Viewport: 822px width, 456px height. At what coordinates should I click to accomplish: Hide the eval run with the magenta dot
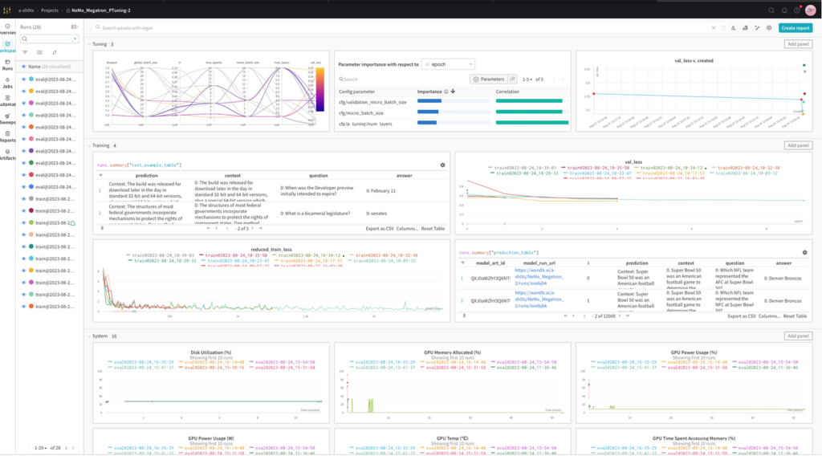[23, 104]
